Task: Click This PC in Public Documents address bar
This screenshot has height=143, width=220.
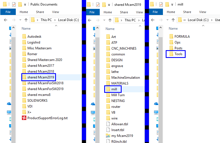Action: [x=46, y=20]
